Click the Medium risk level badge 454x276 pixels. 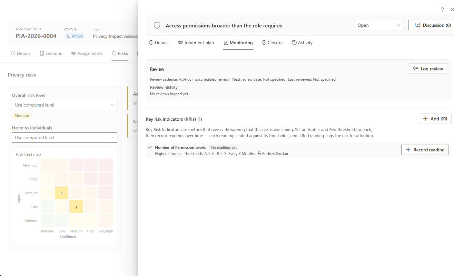tap(22, 116)
